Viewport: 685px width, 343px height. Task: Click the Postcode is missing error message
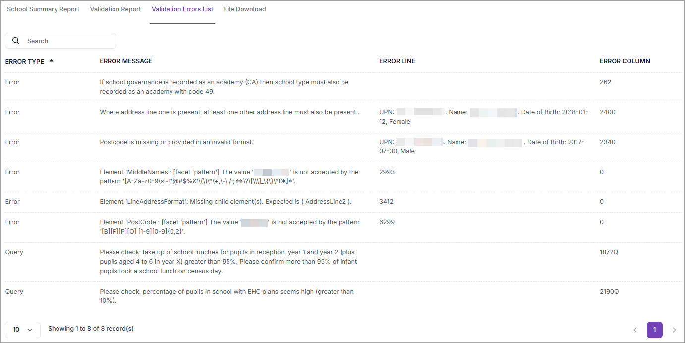pos(176,142)
